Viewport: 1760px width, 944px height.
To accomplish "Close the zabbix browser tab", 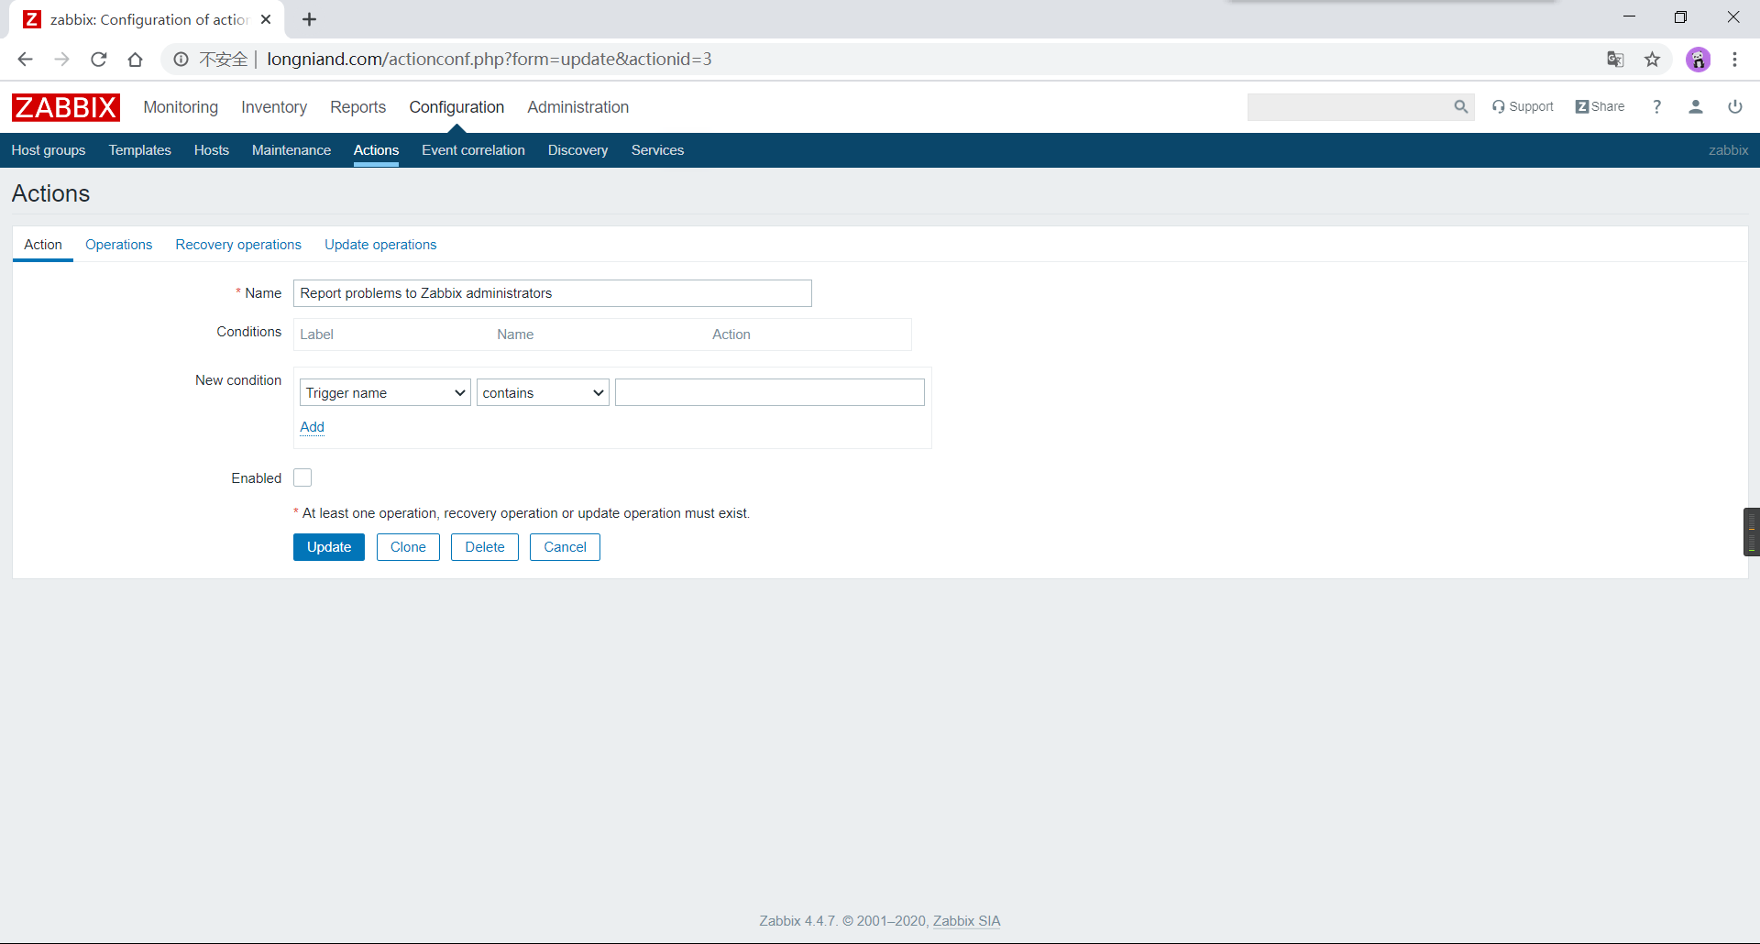I will point(266,19).
